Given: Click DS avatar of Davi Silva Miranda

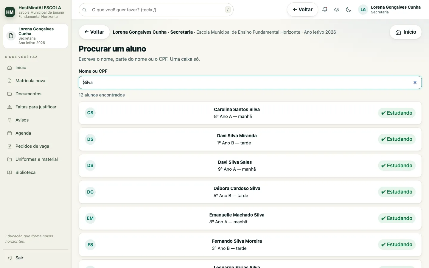Looking at the screenshot, I should 90,139.
